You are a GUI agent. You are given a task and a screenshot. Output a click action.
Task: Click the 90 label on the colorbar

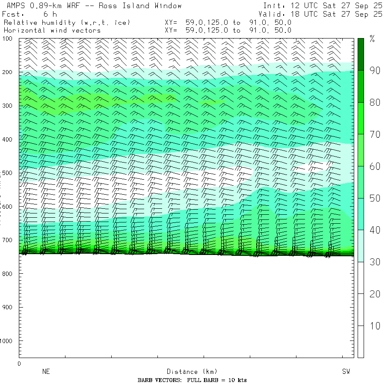coord(375,71)
